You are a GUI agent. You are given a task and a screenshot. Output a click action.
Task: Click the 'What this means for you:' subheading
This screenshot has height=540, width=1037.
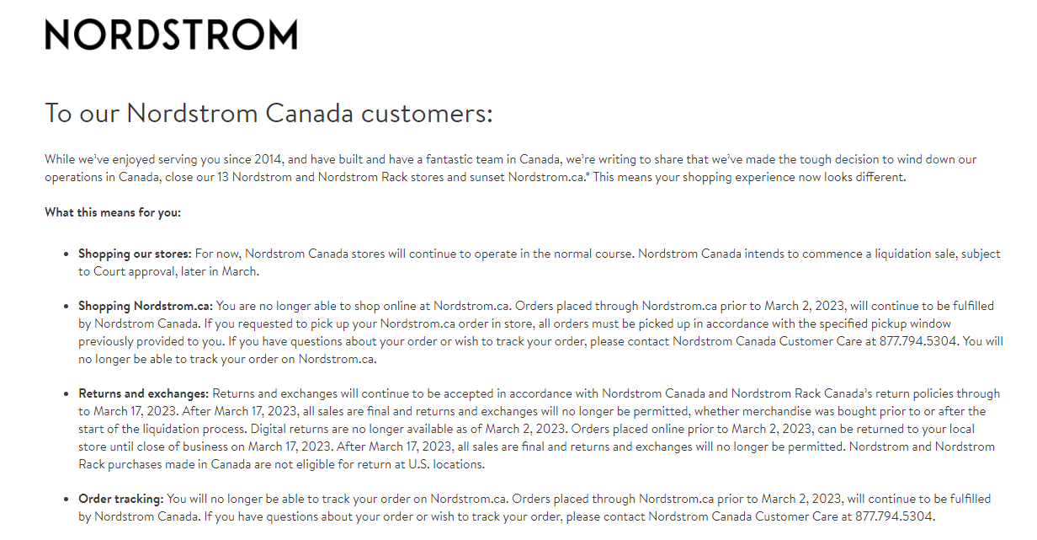pyautogui.click(x=113, y=212)
